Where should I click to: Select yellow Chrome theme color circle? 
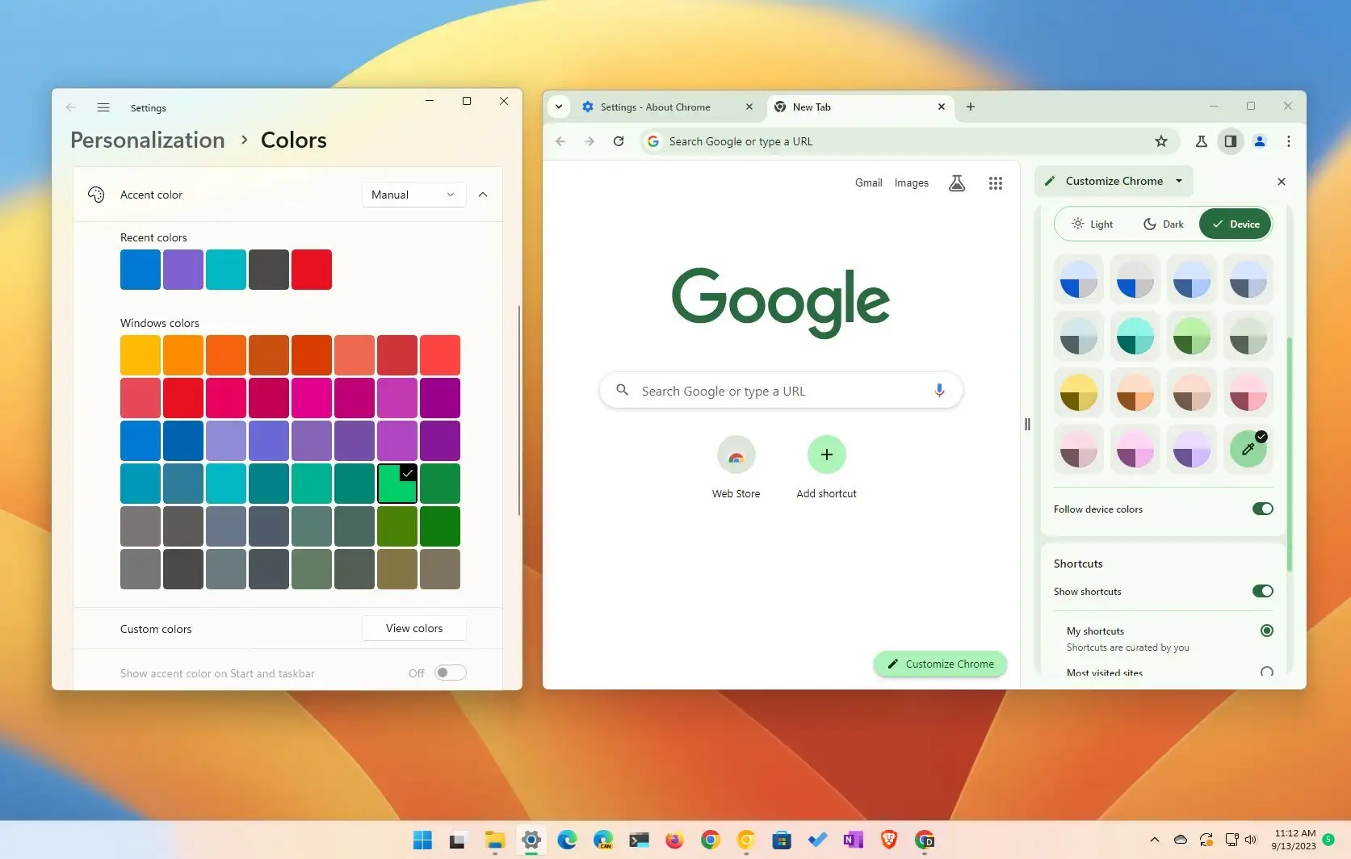[1079, 392]
